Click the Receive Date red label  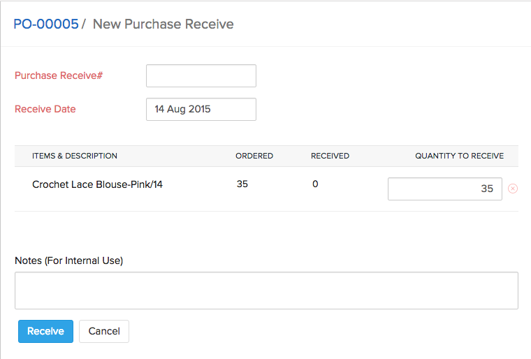point(45,109)
